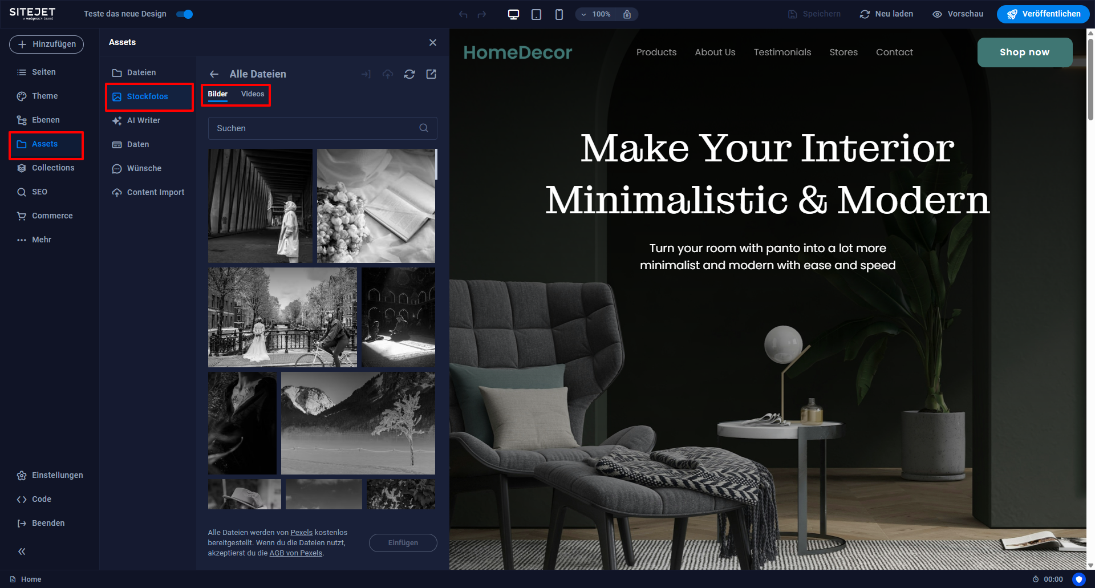
Task: Open the AGB von Pexels link
Action: 295,553
